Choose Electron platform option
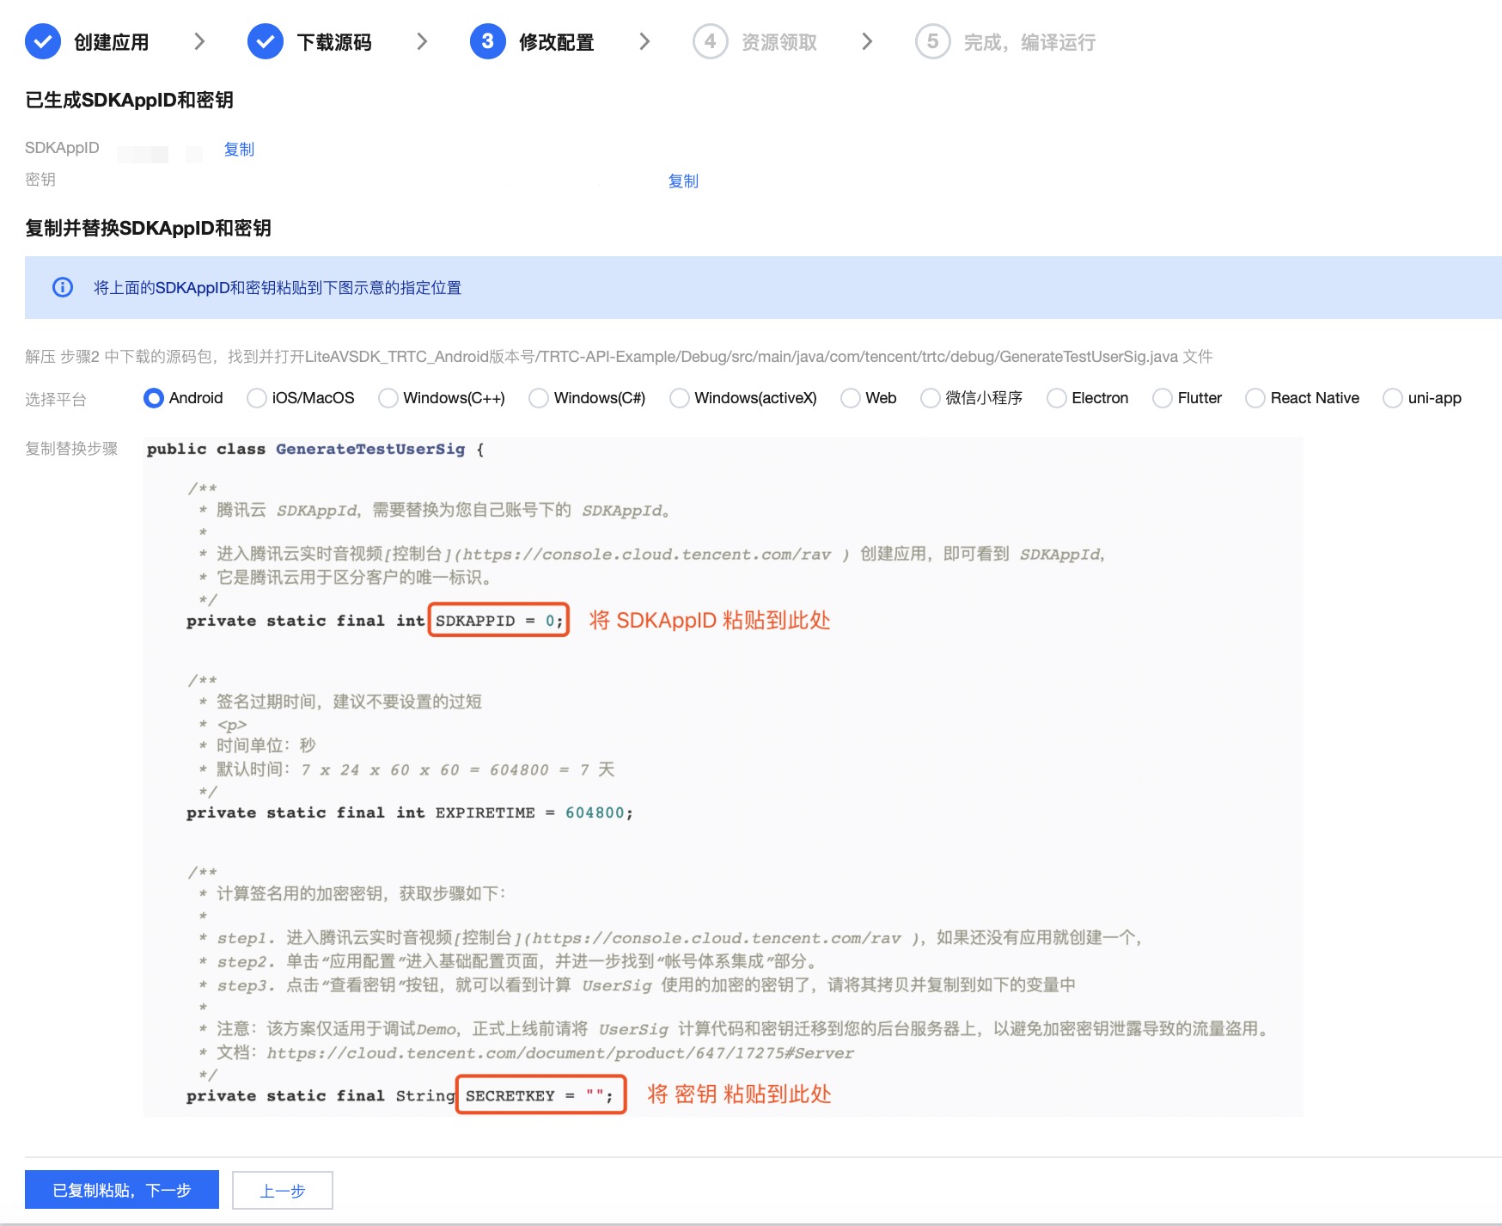This screenshot has height=1226, width=1502. point(1057,398)
